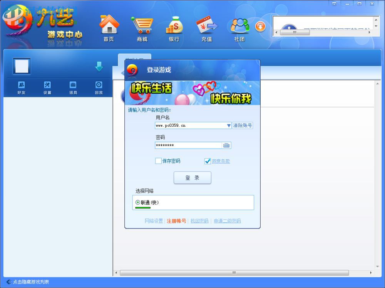
Task: Open the 回放 (Replay) sidebar icon
Action: click(x=99, y=85)
